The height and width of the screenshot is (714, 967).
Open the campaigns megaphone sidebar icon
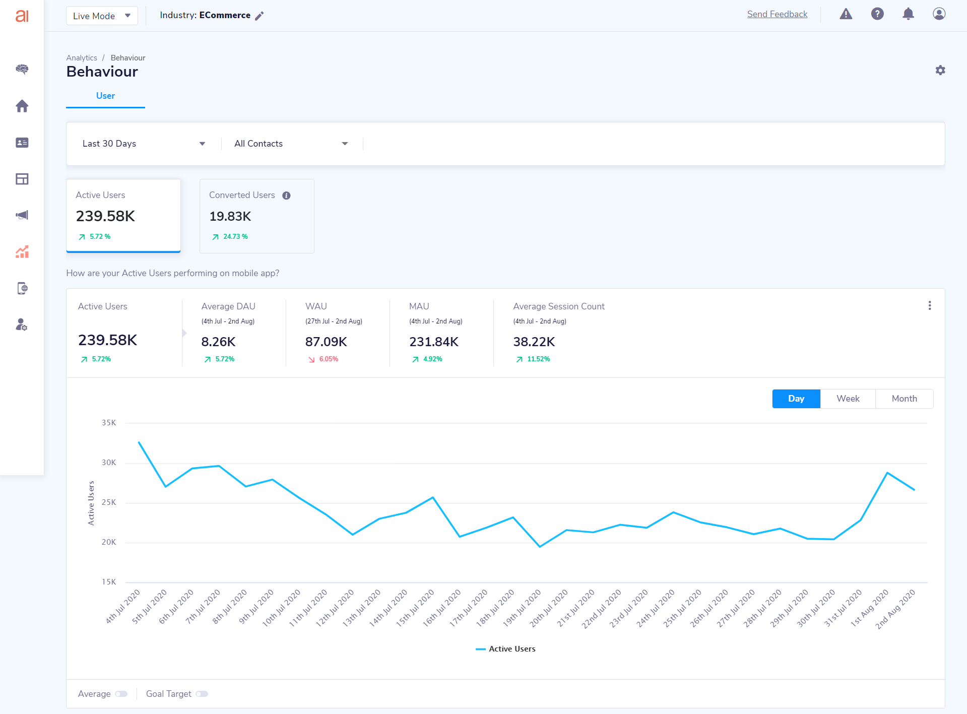point(22,215)
